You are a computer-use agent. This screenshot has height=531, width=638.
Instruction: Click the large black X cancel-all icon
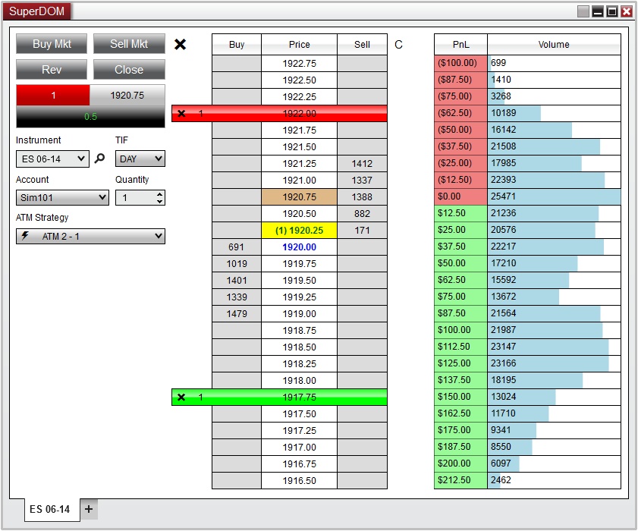coord(180,44)
